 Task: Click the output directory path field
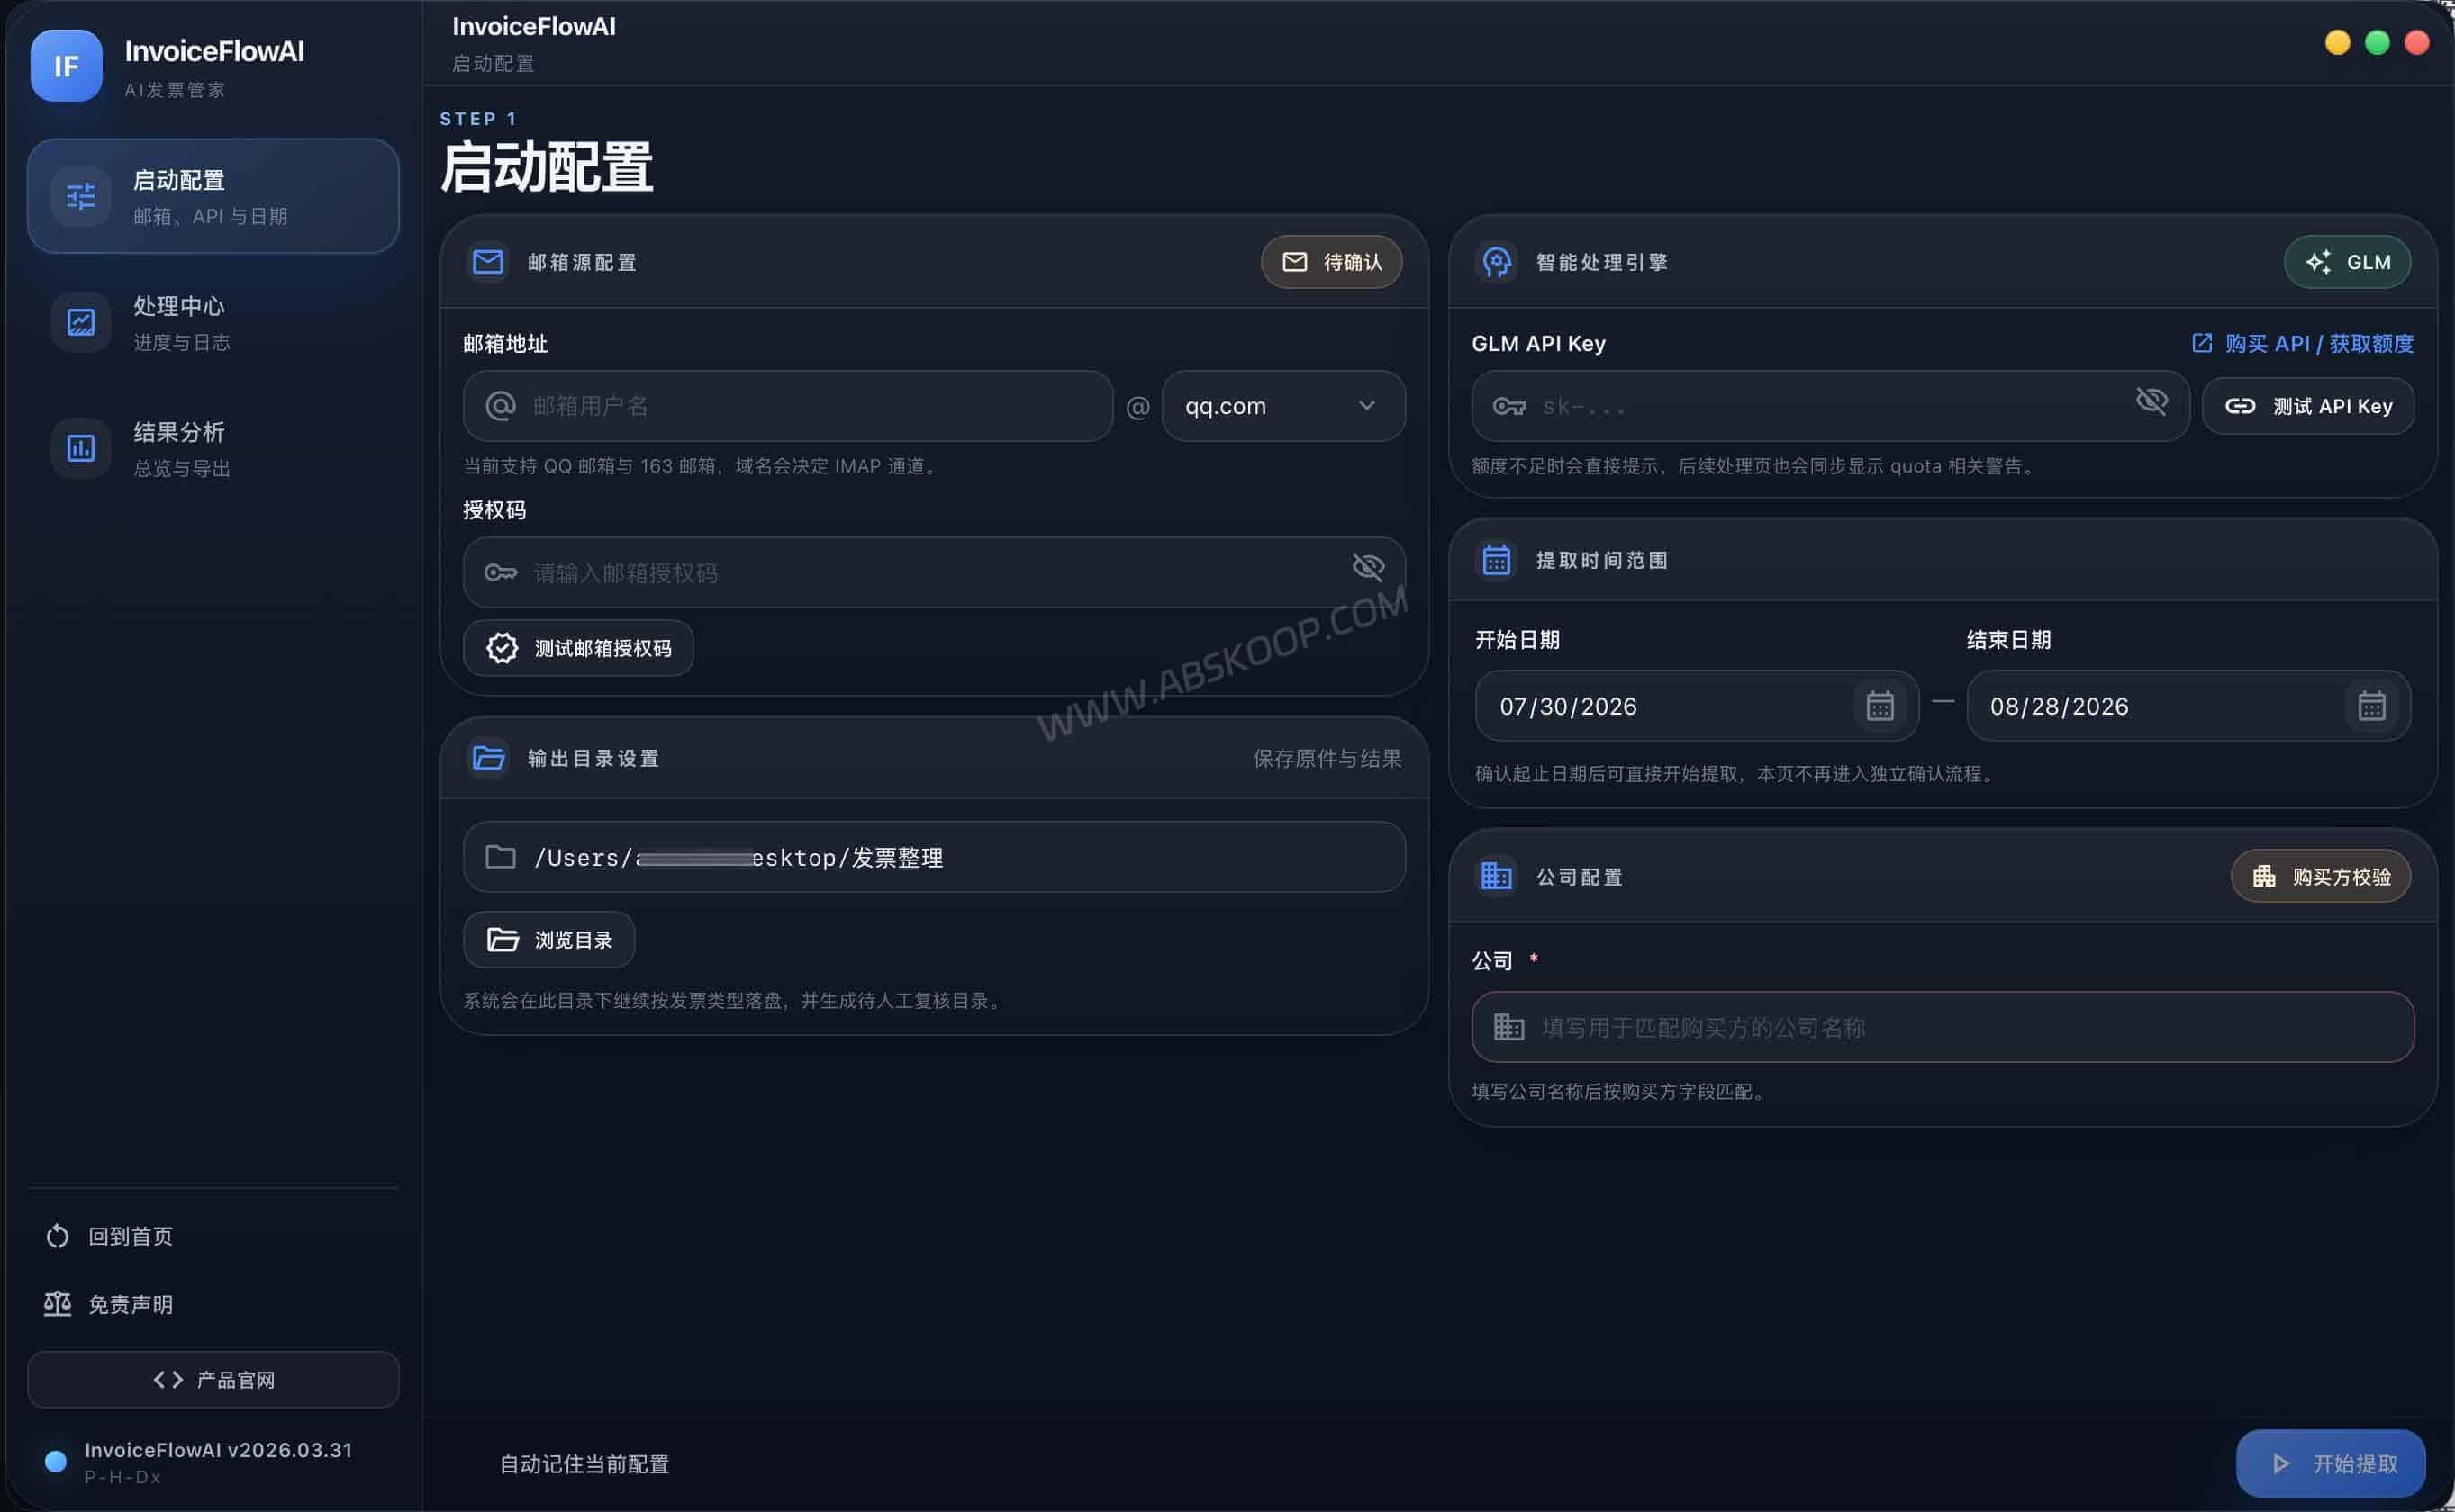935,857
